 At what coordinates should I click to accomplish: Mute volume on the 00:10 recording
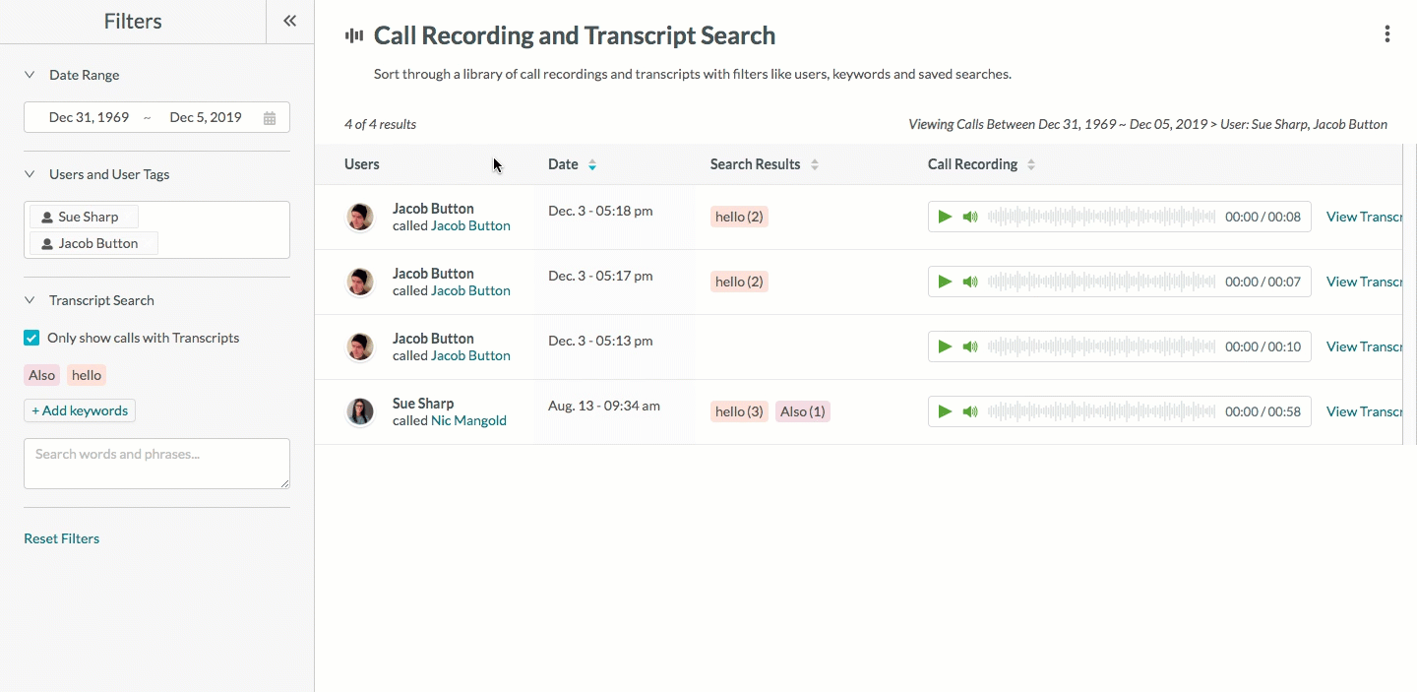(x=970, y=346)
